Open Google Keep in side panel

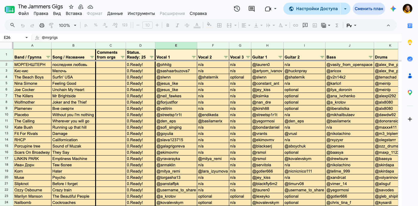point(410,42)
